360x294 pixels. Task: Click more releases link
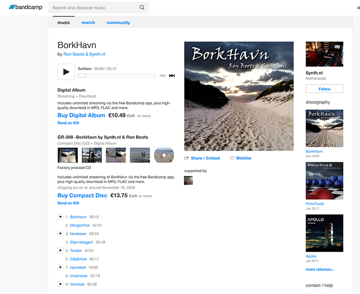pos(320,269)
